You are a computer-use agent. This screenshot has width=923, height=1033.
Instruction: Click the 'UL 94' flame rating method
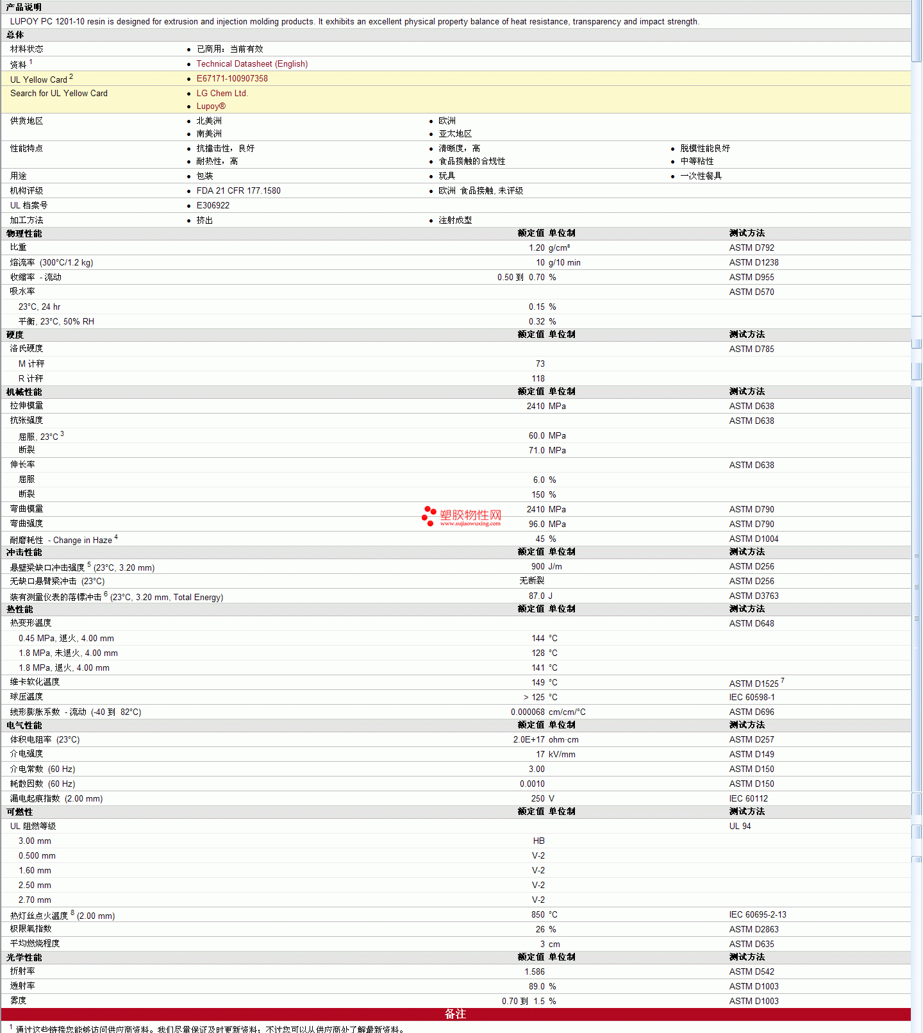coord(740,827)
